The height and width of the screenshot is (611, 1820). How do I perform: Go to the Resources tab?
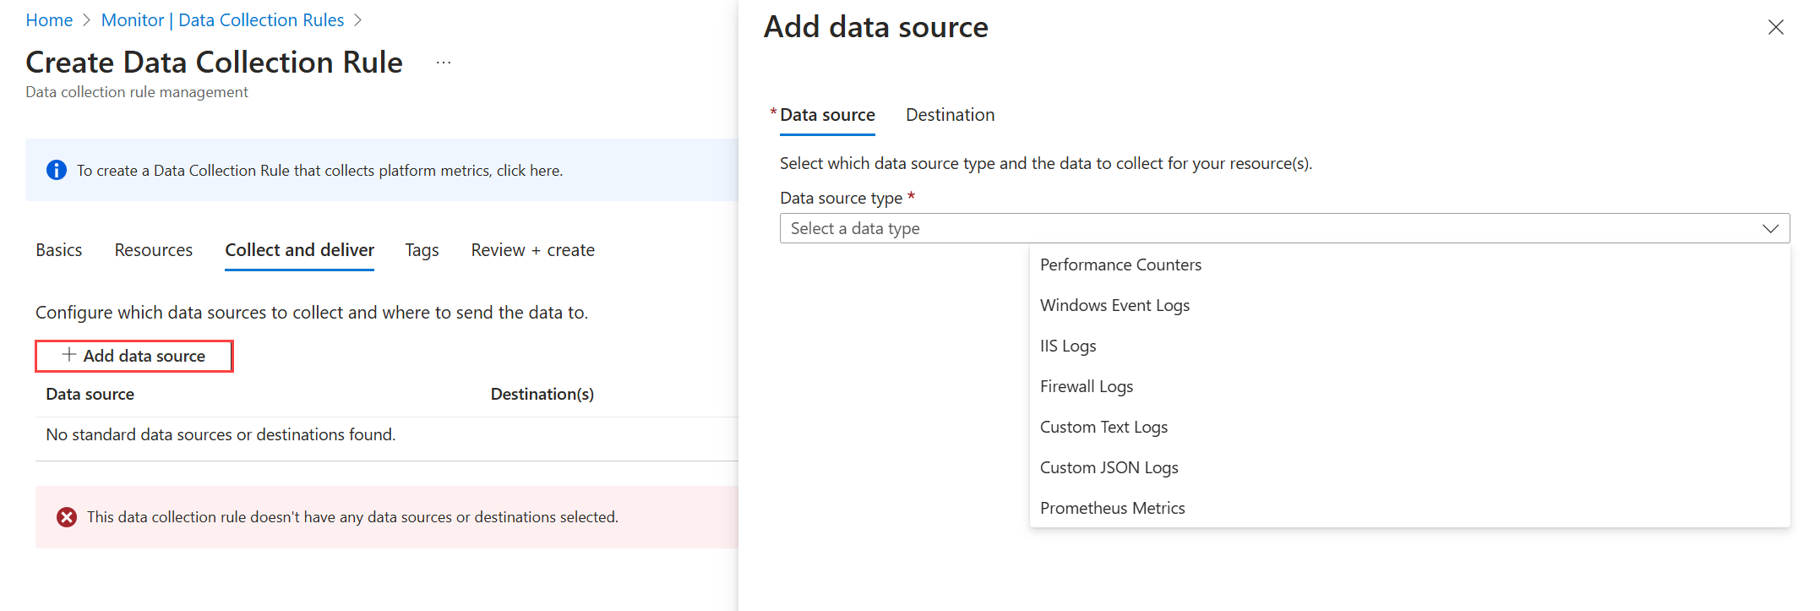[x=154, y=250]
